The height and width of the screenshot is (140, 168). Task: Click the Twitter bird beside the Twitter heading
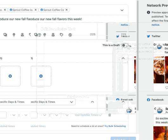point(148,36)
